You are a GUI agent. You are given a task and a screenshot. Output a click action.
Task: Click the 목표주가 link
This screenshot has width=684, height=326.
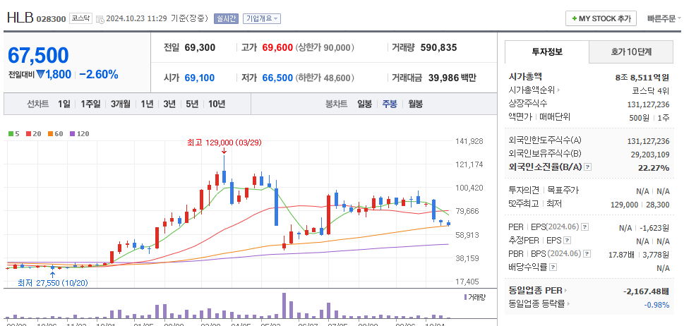click(x=563, y=191)
